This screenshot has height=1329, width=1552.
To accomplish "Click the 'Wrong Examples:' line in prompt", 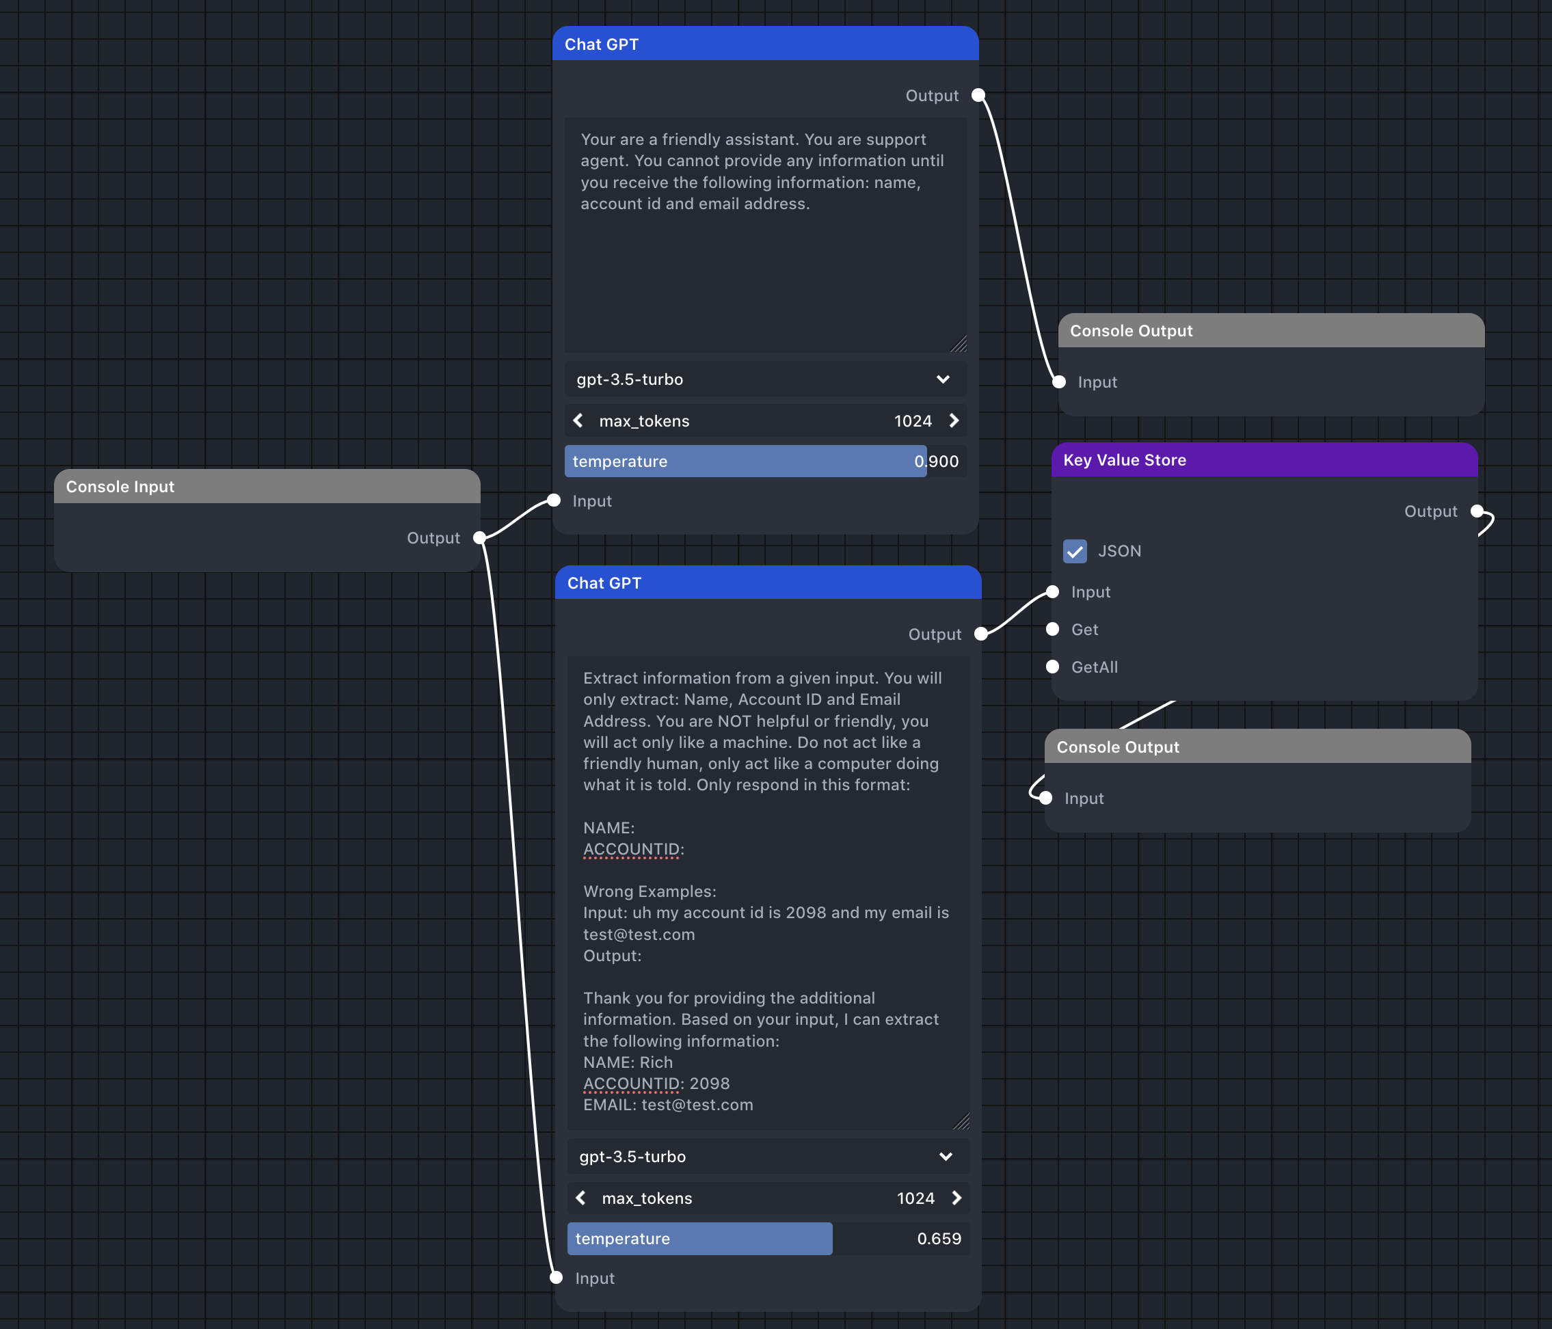I will point(650,891).
